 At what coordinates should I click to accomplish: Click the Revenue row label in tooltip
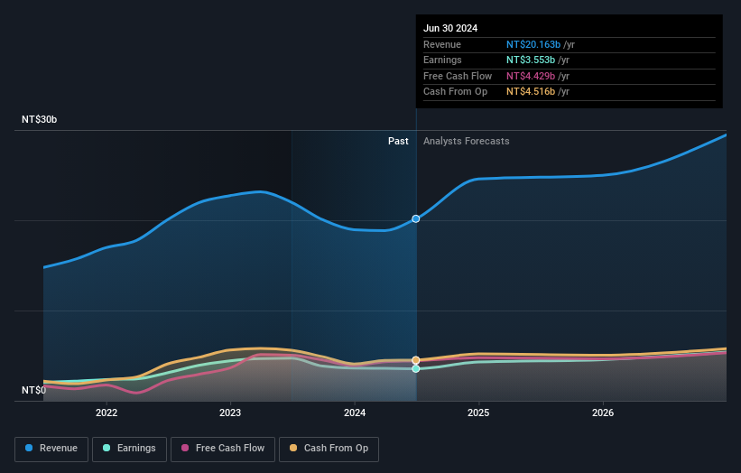click(x=442, y=44)
